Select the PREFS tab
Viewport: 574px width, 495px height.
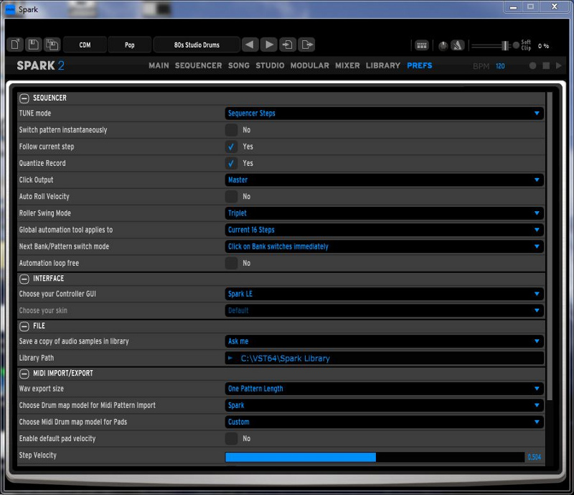420,65
